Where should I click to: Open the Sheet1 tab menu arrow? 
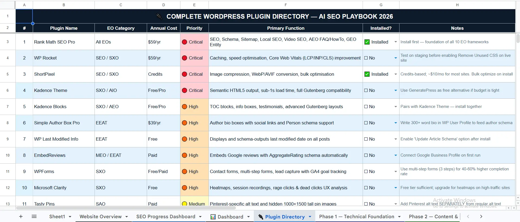click(x=70, y=217)
